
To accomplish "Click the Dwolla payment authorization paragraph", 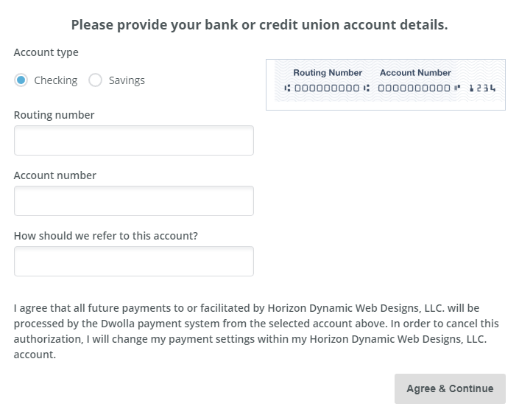I will coord(256,331).
